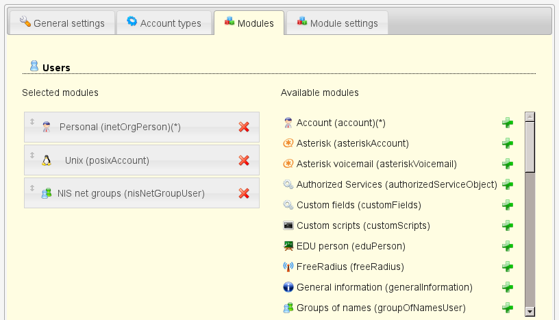Add the Authorized Services module
Screen dimensions: 559x320
tap(508, 184)
